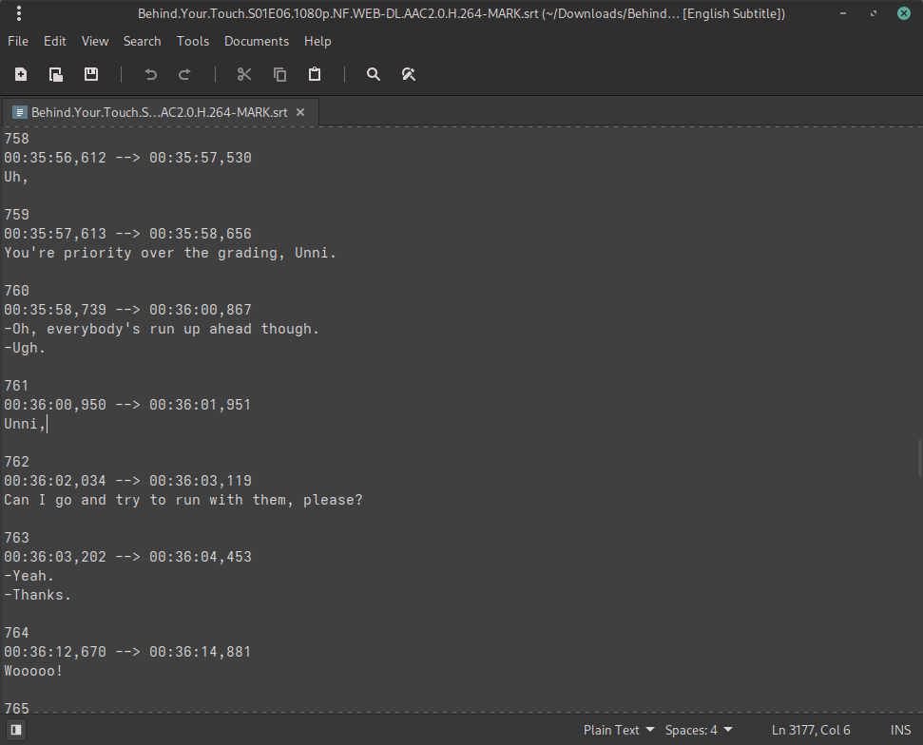Image resolution: width=923 pixels, height=745 pixels.
Task: Click timestamp 00:36:03,202 line
Action: pos(127,557)
